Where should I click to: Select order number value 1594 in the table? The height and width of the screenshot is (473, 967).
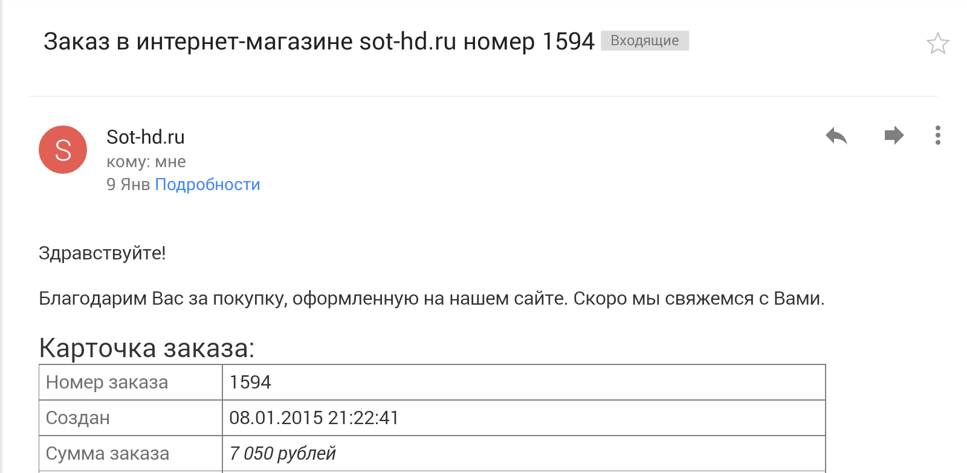[x=524, y=382]
